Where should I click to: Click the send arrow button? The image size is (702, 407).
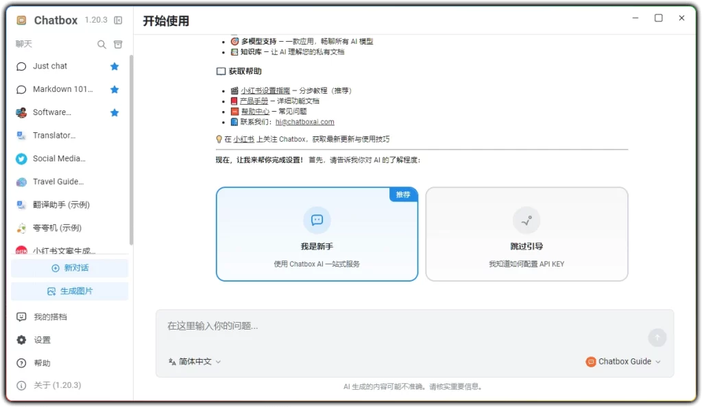(657, 338)
